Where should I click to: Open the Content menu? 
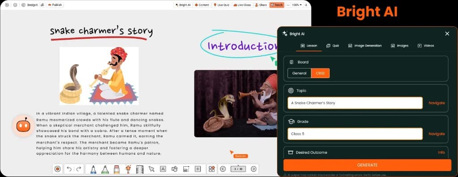point(202,5)
